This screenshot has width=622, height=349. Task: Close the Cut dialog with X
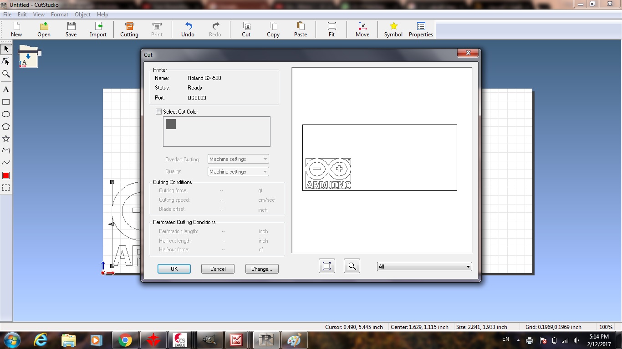(x=468, y=54)
